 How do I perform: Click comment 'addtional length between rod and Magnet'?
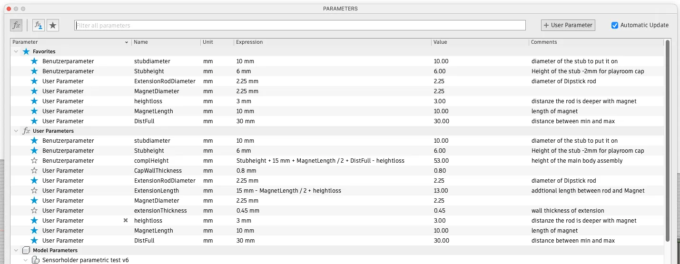(x=588, y=191)
